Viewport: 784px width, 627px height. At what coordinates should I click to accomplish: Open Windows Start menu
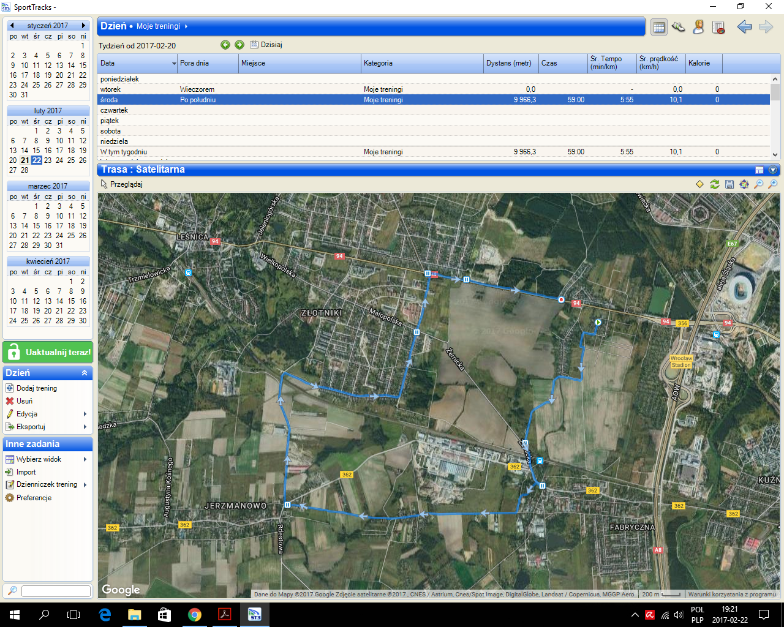pos(15,615)
